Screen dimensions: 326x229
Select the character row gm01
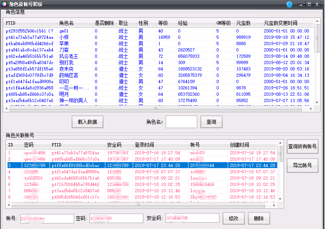pyautogui.click(x=79, y=30)
